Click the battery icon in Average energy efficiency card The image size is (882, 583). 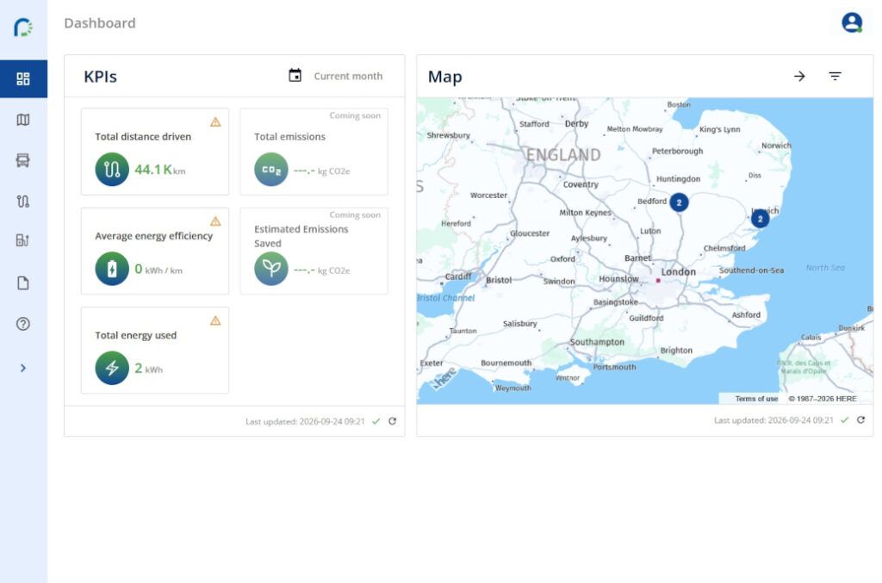point(112,269)
